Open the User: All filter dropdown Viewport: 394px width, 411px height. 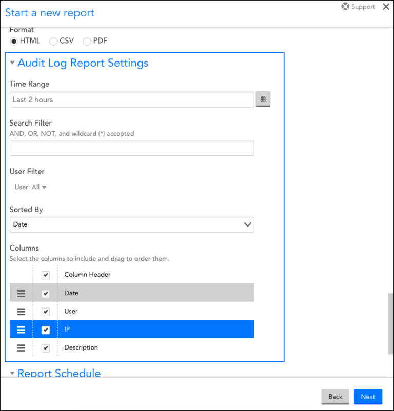click(29, 187)
